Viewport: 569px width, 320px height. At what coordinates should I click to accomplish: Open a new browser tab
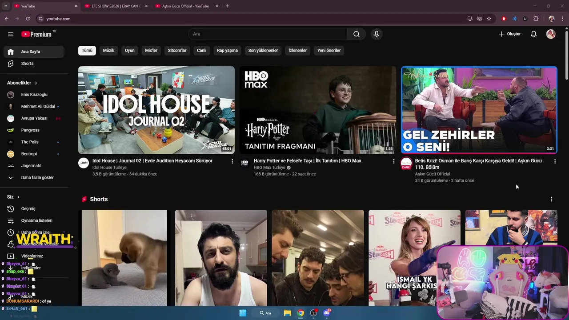(228, 6)
